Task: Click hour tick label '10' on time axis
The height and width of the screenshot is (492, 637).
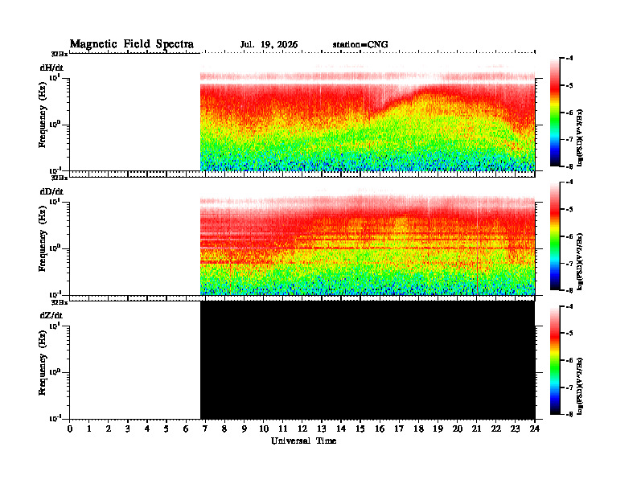Action: [264, 429]
